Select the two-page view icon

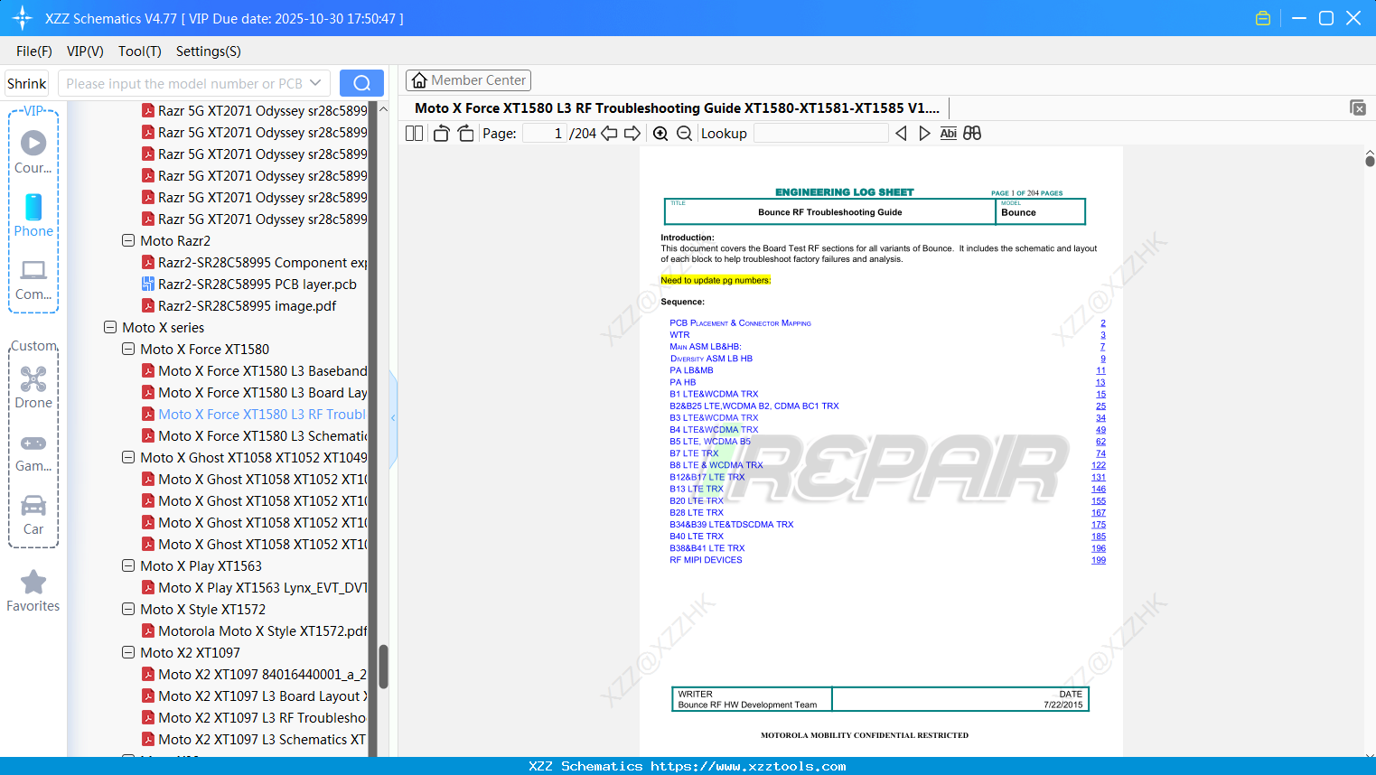413,133
